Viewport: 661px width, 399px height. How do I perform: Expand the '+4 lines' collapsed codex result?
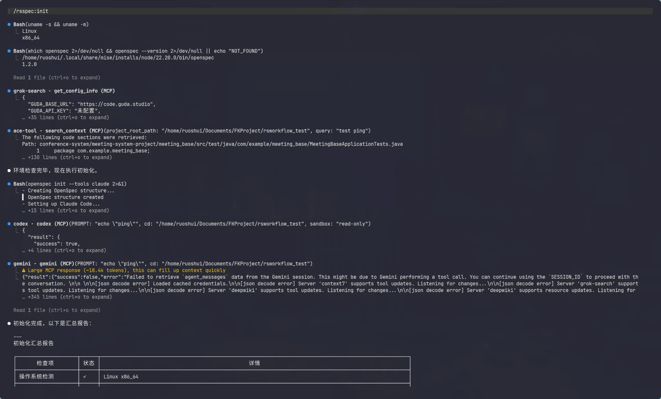[67, 250]
